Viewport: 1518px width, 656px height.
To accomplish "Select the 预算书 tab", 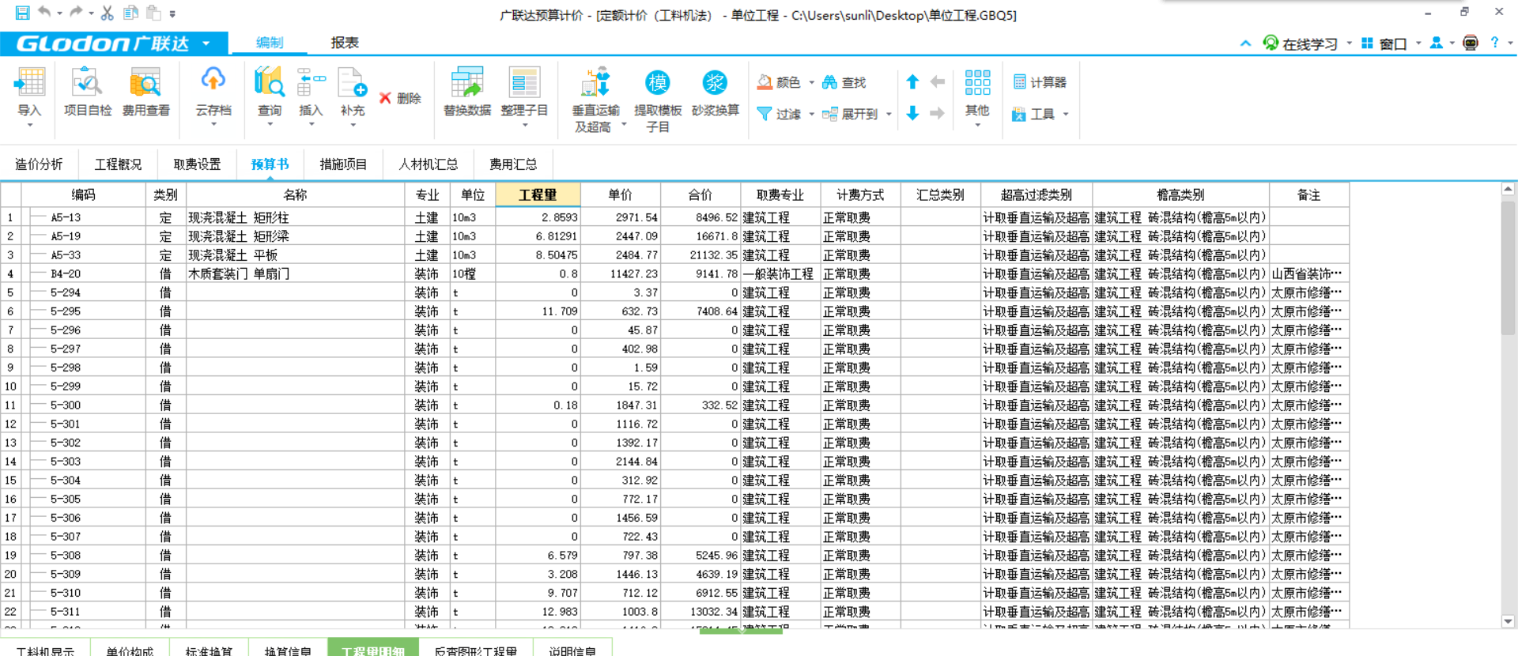I will pyautogui.click(x=270, y=164).
